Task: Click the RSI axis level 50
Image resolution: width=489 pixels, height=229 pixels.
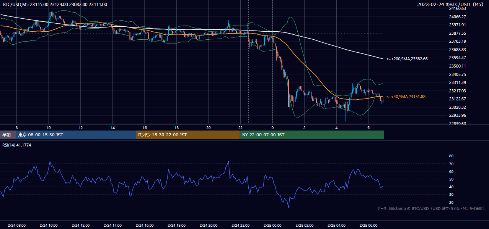Action: click(x=451, y=179)
